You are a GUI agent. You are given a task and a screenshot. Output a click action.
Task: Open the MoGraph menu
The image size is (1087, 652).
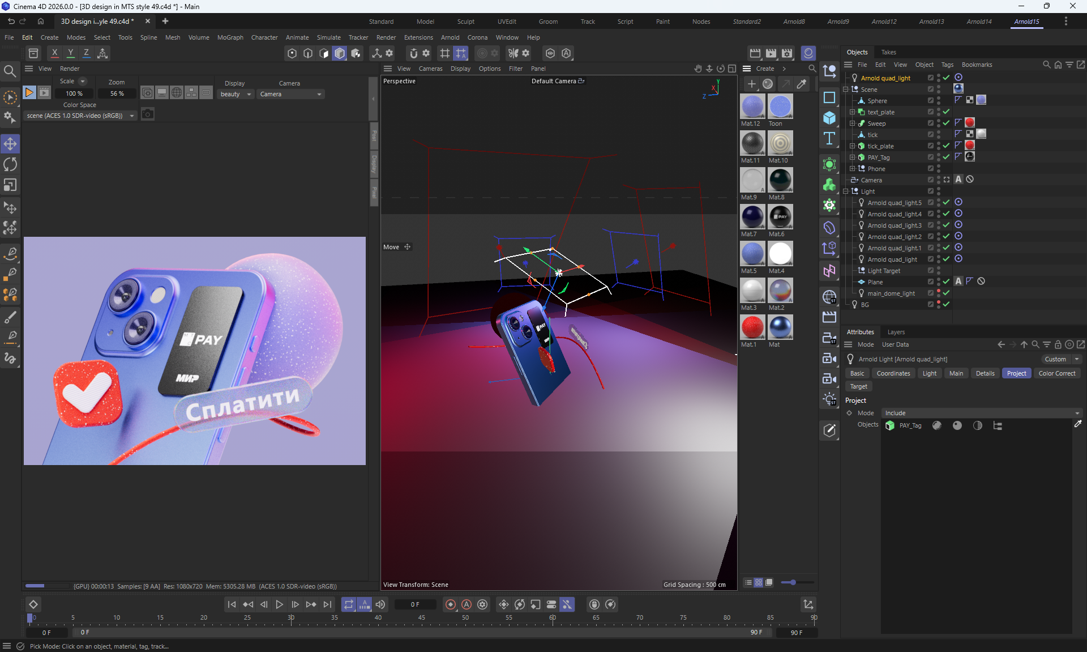tap(230, 37)
